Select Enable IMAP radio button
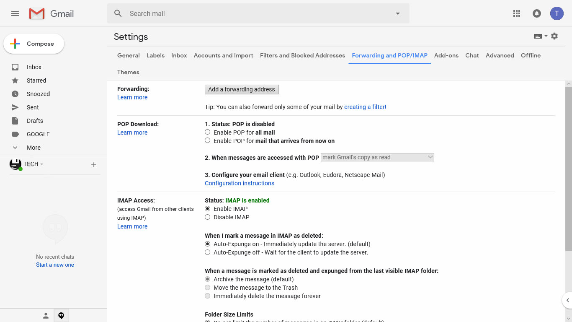572x322 pixels. pyautogui.click(x=207, y=208)
